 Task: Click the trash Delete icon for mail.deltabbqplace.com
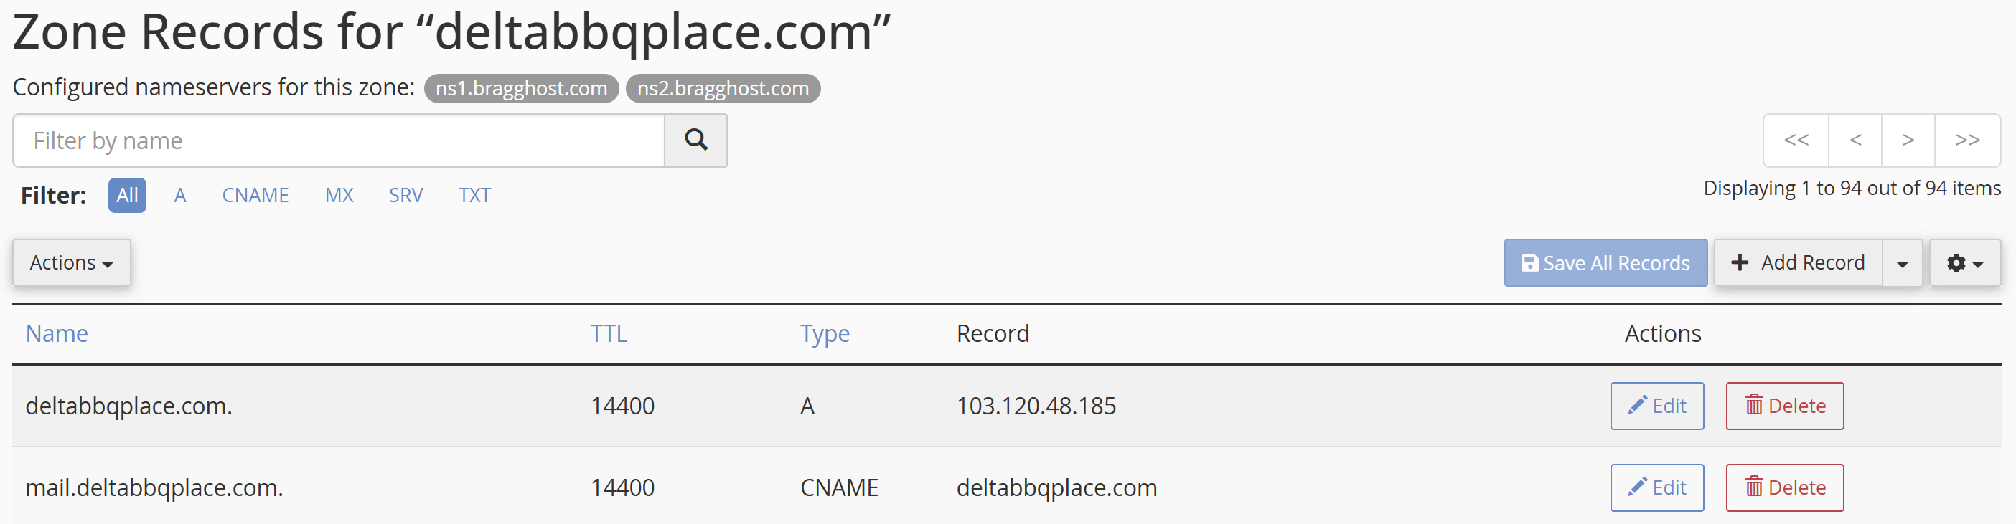1753,487
